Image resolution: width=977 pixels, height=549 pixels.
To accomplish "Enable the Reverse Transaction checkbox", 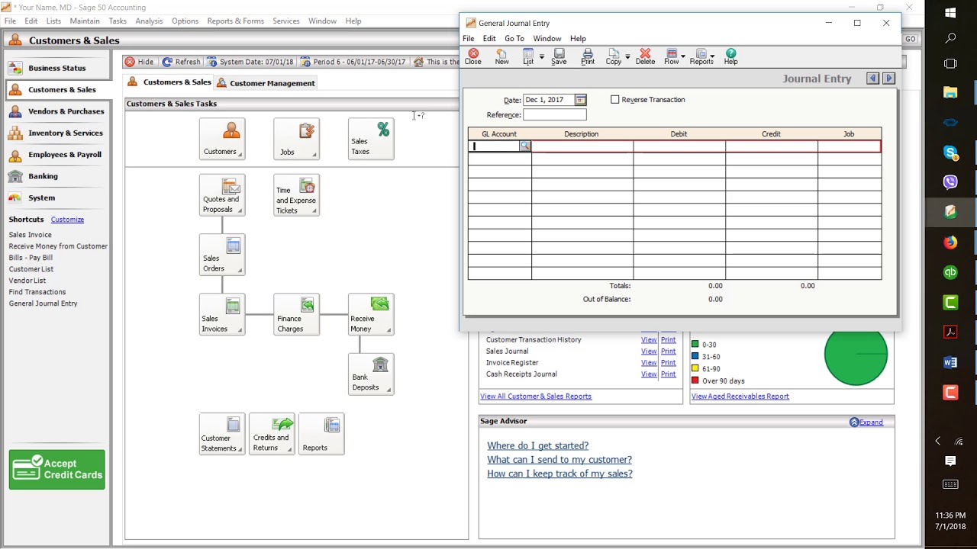I will (x=615, y=100).
